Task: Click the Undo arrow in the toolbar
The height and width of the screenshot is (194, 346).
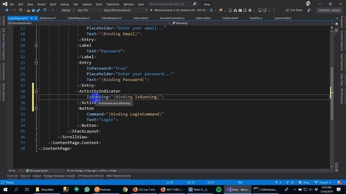Action: [44, 10]
